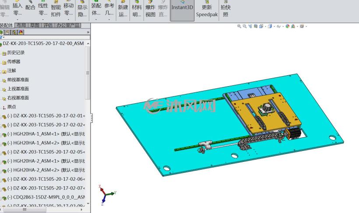Select the Move Component (移动零) tool
Screen dimensions: 359x213
68,9
